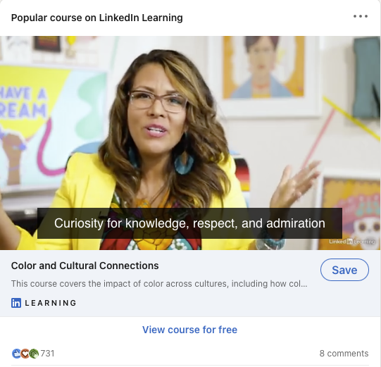The height and width of the screenshot is (367, 381).
Task: Click the blue thumbs-up Like reaction icon
Action: (16, 354)
